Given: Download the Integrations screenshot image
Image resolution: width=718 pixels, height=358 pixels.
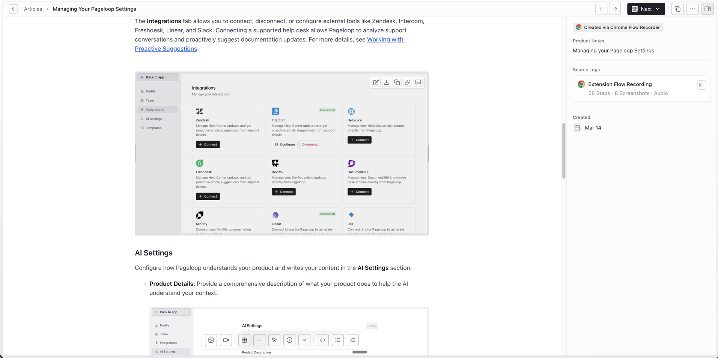Looking at the screenshot, I should click(387, 82).
